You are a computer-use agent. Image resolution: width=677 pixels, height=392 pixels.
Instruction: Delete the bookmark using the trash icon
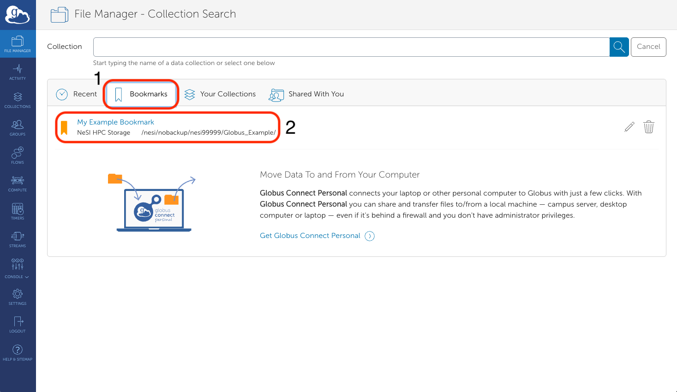[649, 126]
